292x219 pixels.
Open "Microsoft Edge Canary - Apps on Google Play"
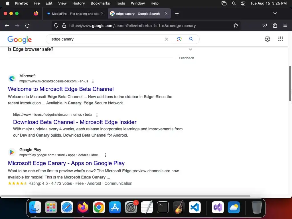click(x=66, y=163)
